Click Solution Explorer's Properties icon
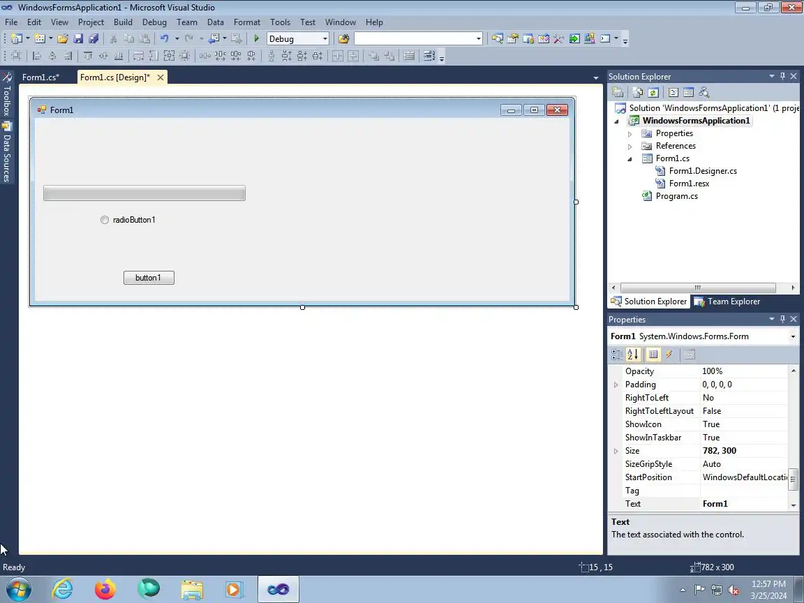Image resolution: width=804 pixels, height=603 pixels. click(618, 92)
